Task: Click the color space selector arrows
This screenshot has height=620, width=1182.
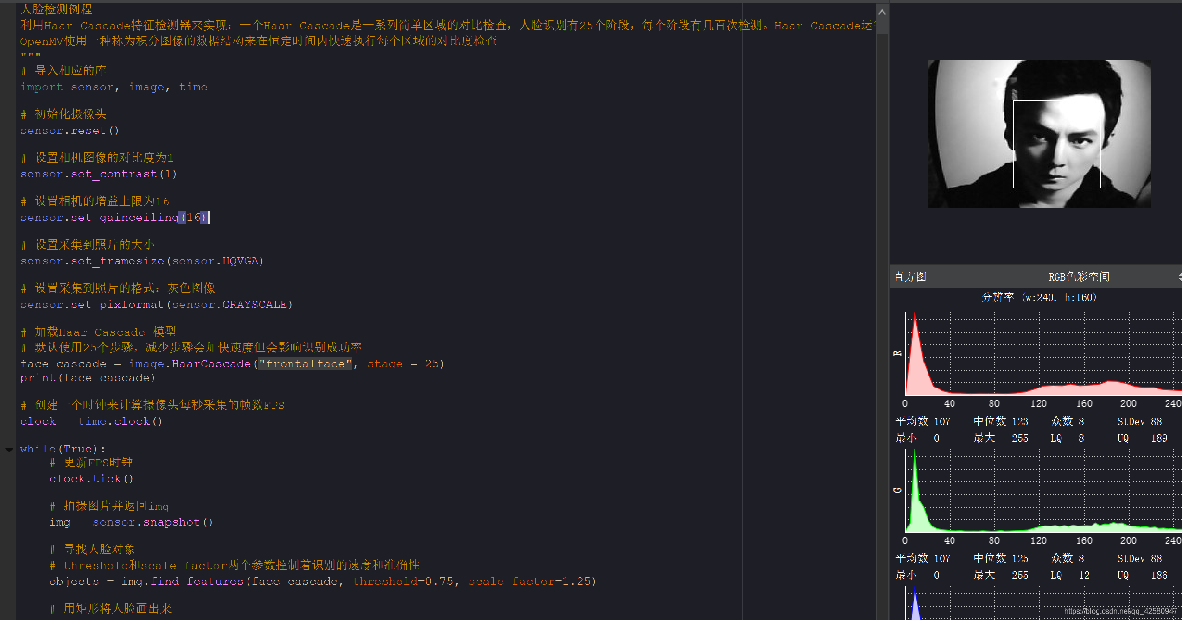Action: (1179, 277)
